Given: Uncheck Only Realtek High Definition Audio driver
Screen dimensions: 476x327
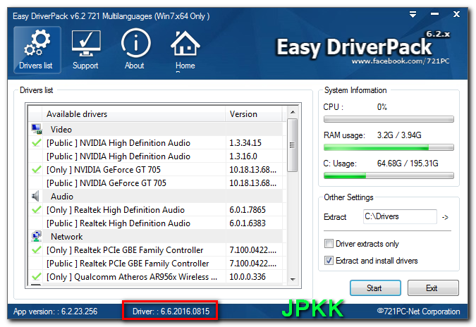Looking at the screenshot, I should (x=37, y=210).
